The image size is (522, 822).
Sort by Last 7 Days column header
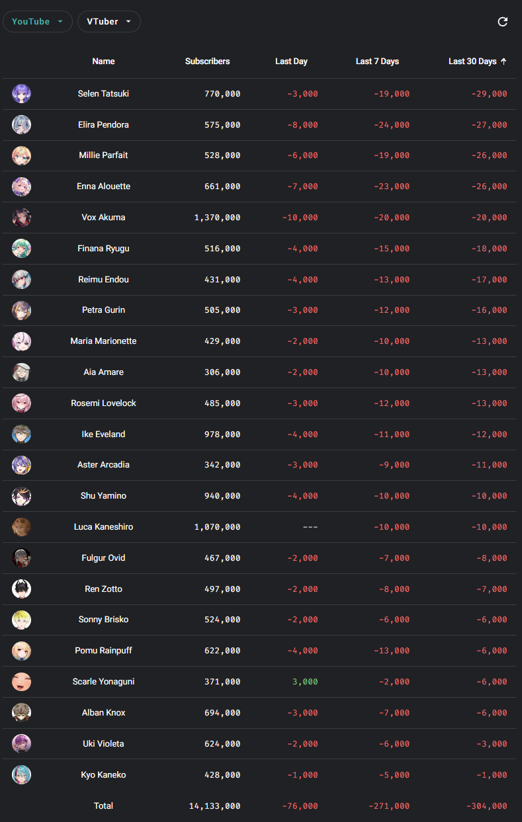[x=377, y=62]
